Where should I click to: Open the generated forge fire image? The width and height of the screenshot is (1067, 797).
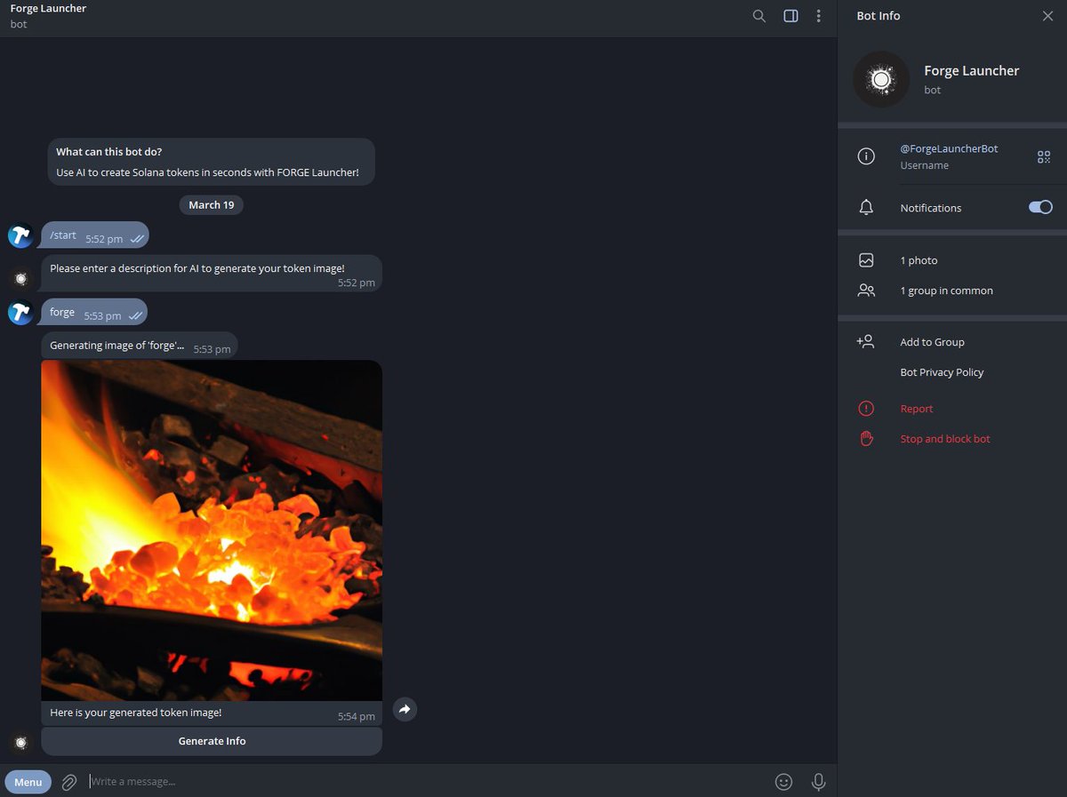coord(212,530)
